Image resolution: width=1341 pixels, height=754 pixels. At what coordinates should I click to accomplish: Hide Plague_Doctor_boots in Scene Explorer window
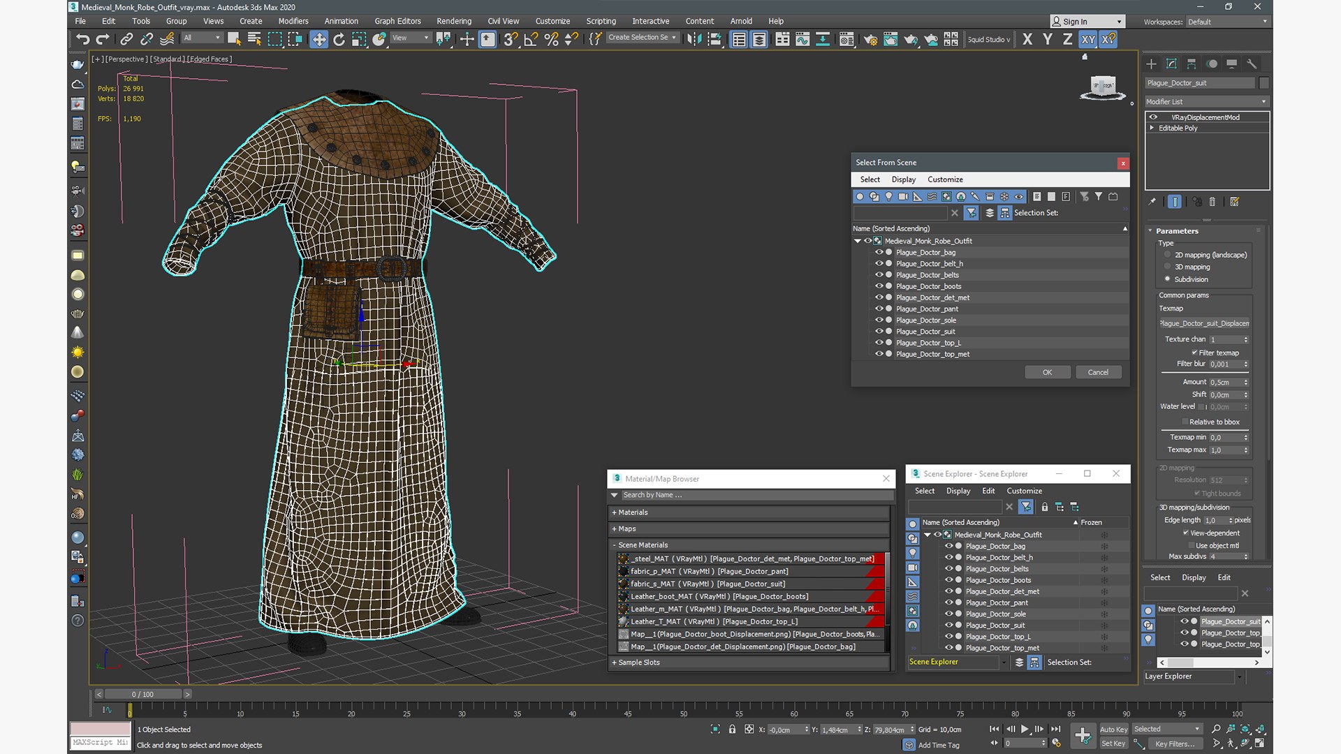click(948, 580)
